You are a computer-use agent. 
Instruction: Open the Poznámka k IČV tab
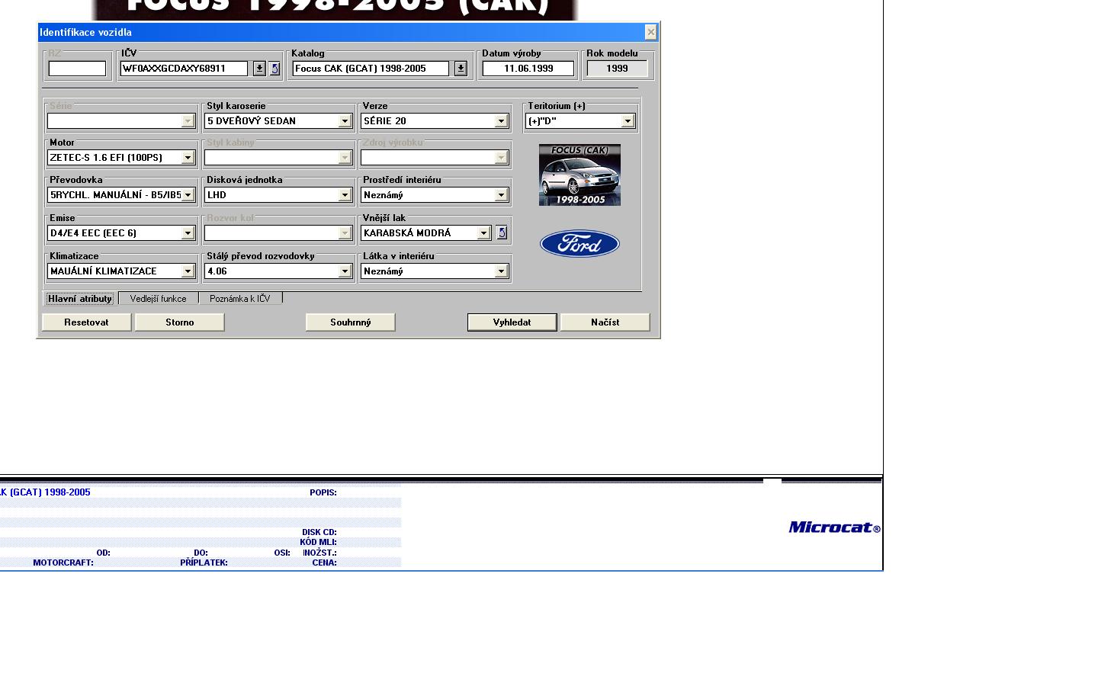239,299
